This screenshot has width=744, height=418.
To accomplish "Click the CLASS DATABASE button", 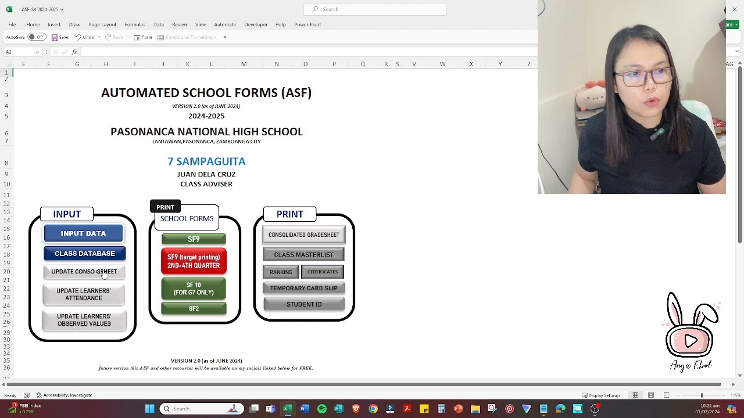I will pos(85,253).
